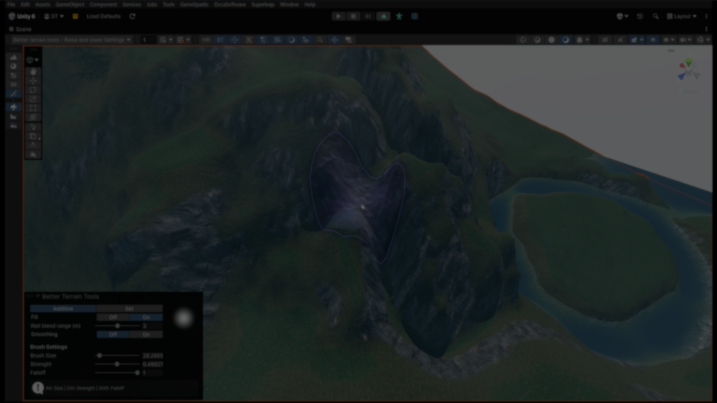Image resolution: width=717 pixels, height=403 pixels.
Task: Click the Load Defaults button
Action: 103,16
